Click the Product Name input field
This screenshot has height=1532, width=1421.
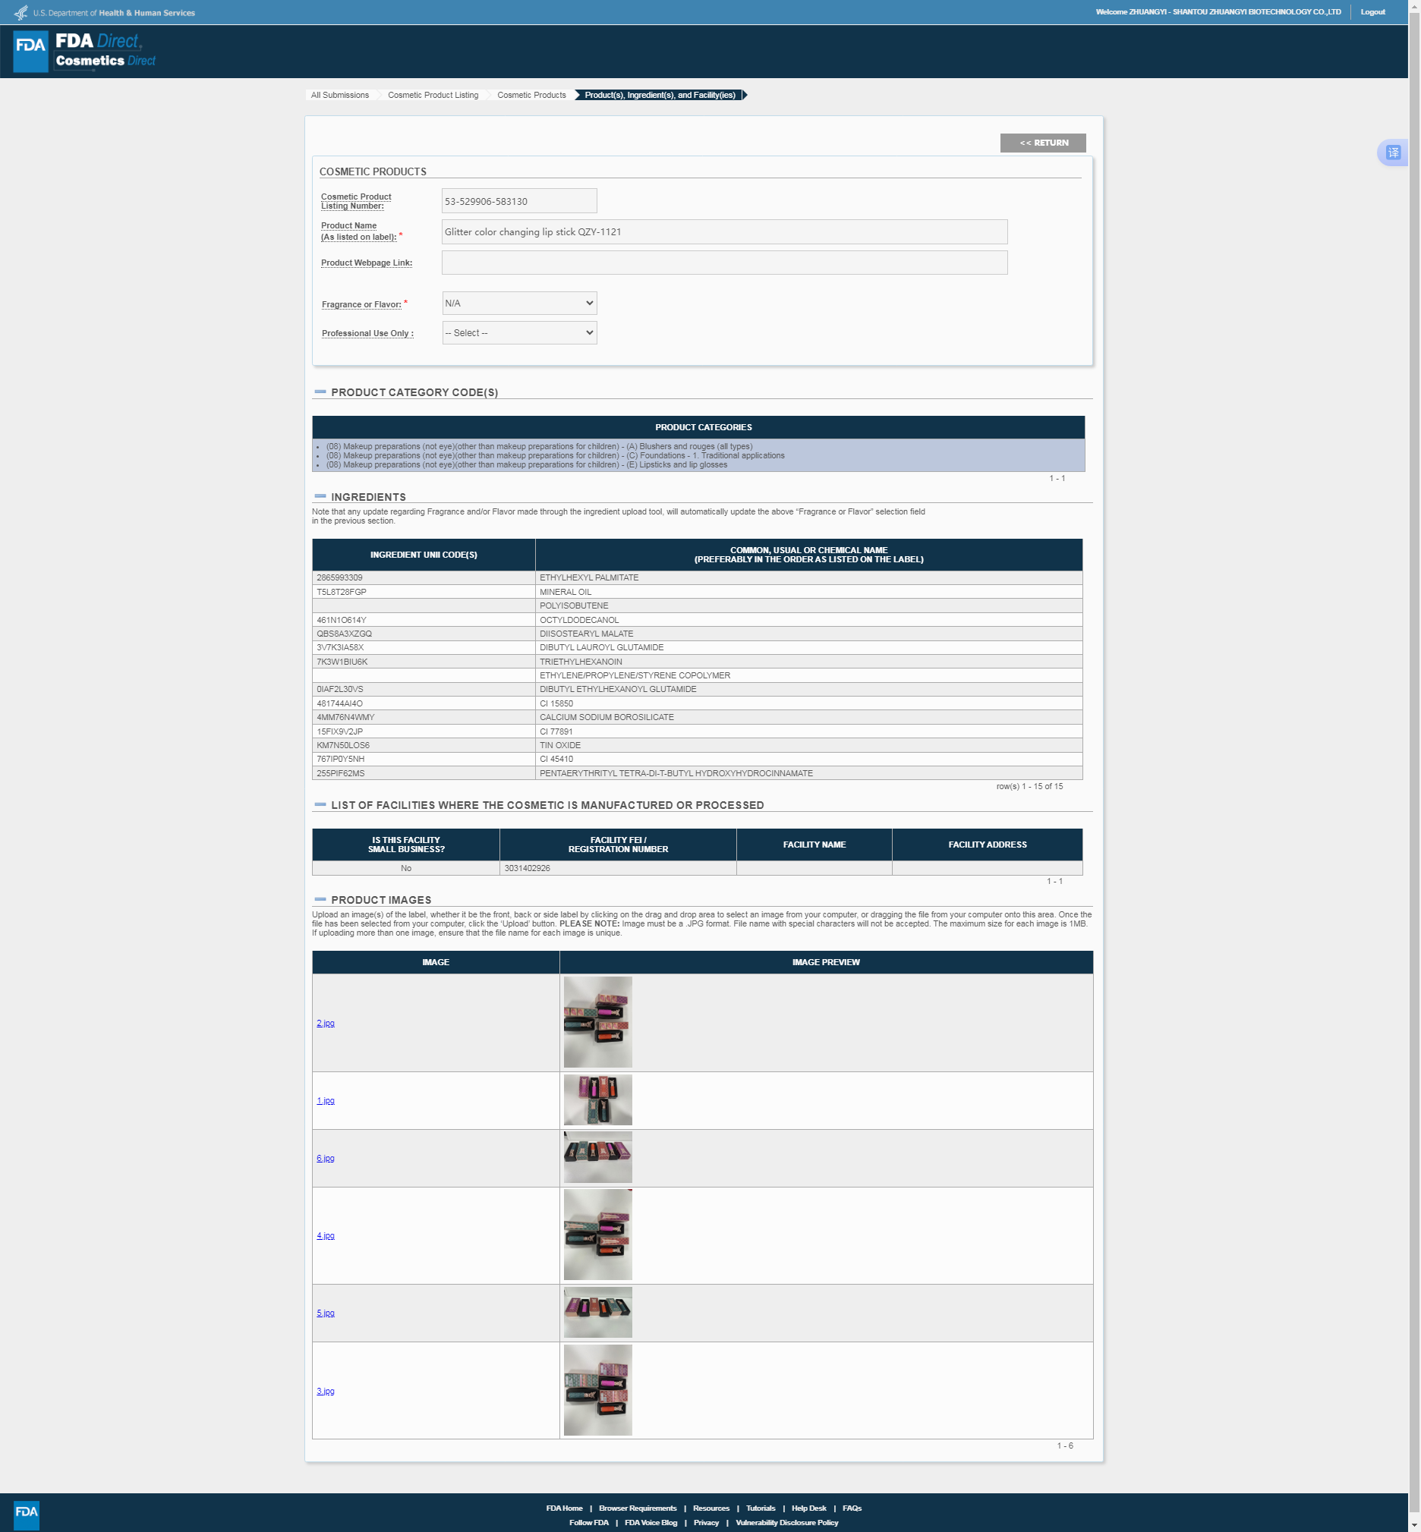tap(724, 232)
